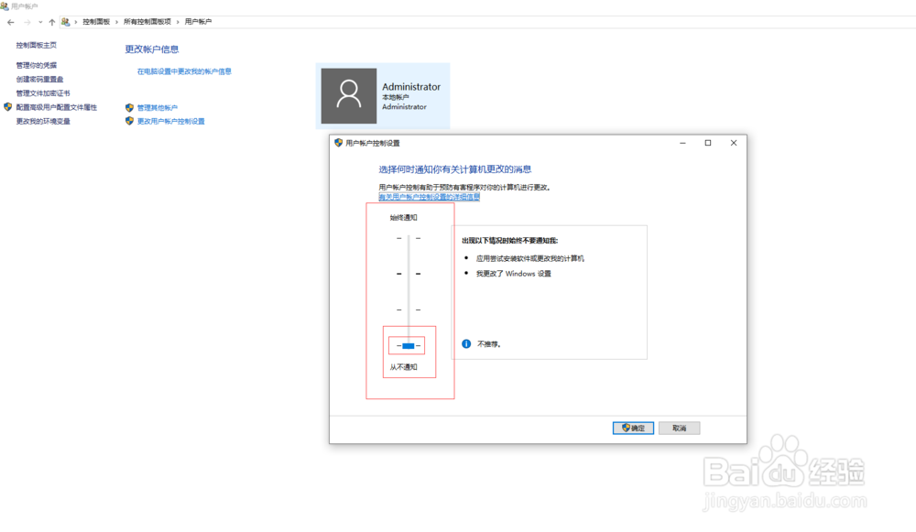Viewport: 916px width, 532px height.
Task: Open 在电脑设置中更改我的帐户信息 link
Action: click(x=184, y=71)
